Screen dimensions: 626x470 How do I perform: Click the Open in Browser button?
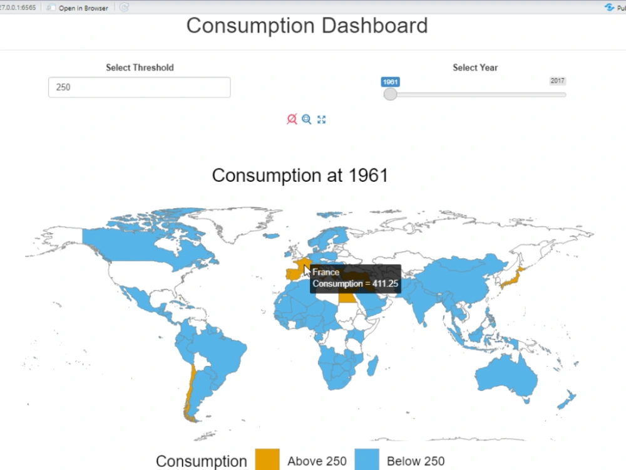coord(78,8)
